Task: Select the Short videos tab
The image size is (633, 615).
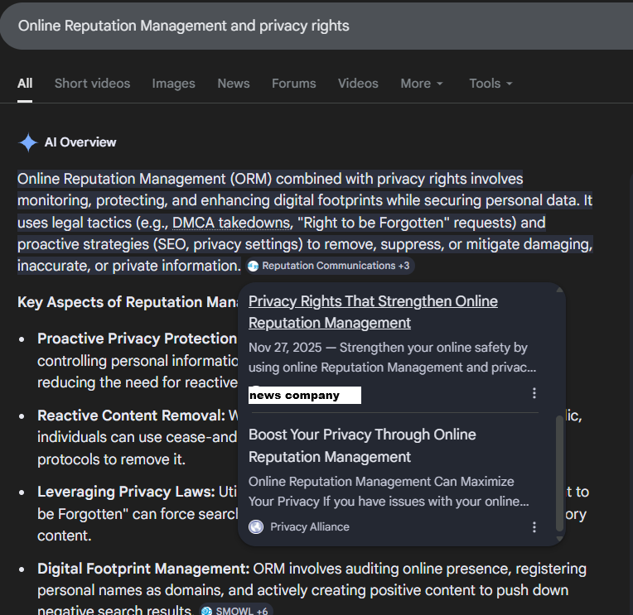Action: click(92, 84)
